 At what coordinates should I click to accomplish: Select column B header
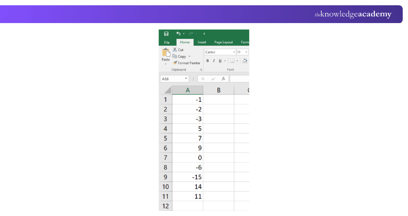218,90
